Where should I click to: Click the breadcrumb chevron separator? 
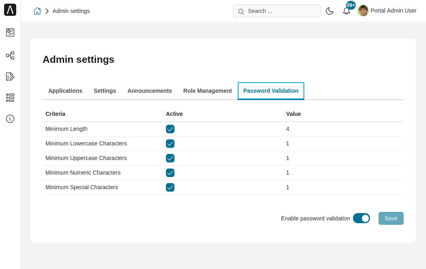click(47, 11)
